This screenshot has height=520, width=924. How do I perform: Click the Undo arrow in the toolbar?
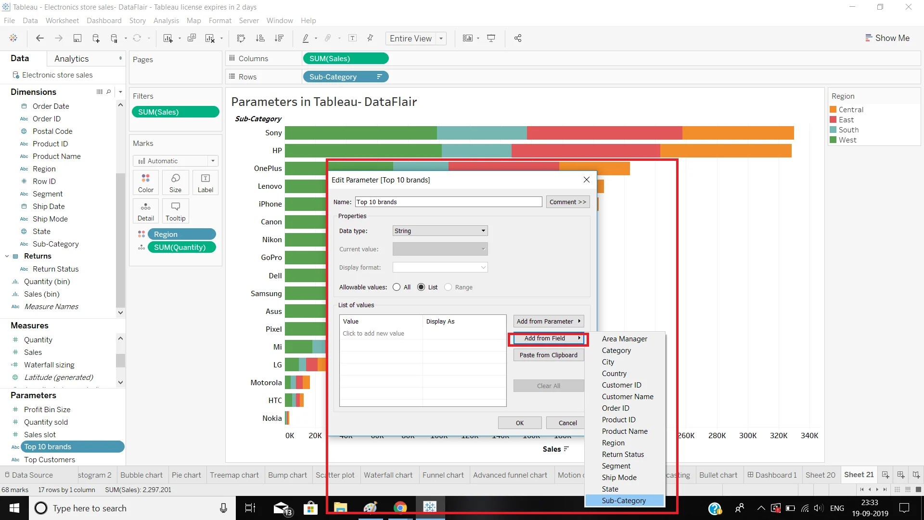[x=39, y=38]
